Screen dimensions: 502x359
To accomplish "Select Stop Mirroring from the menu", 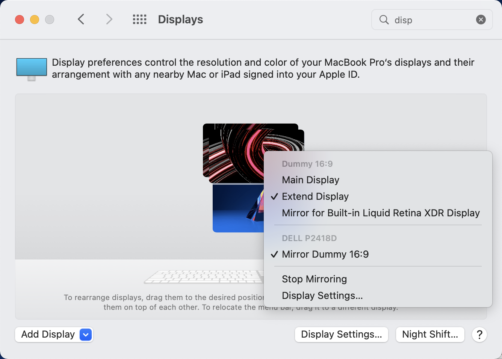I will pyautogui.click(x=315, y=279).
